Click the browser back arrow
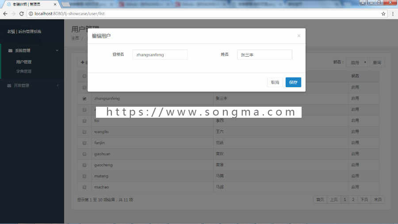This screenshot has width=398, height=224. click(5, 14)
